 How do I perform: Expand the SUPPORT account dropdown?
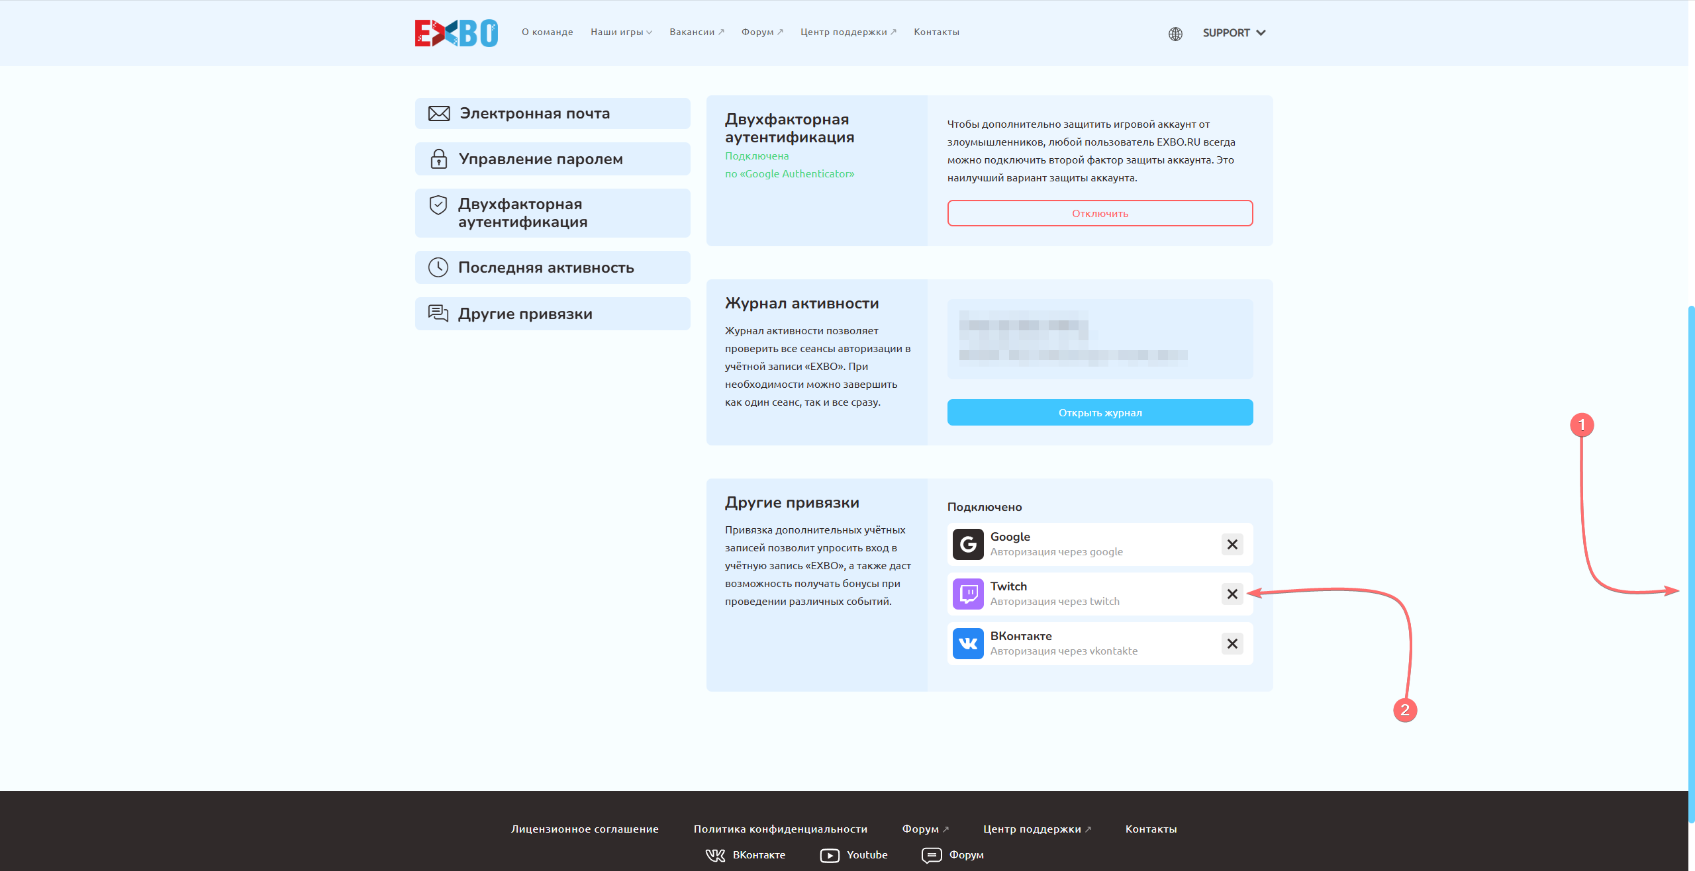tap(1234, 33)
